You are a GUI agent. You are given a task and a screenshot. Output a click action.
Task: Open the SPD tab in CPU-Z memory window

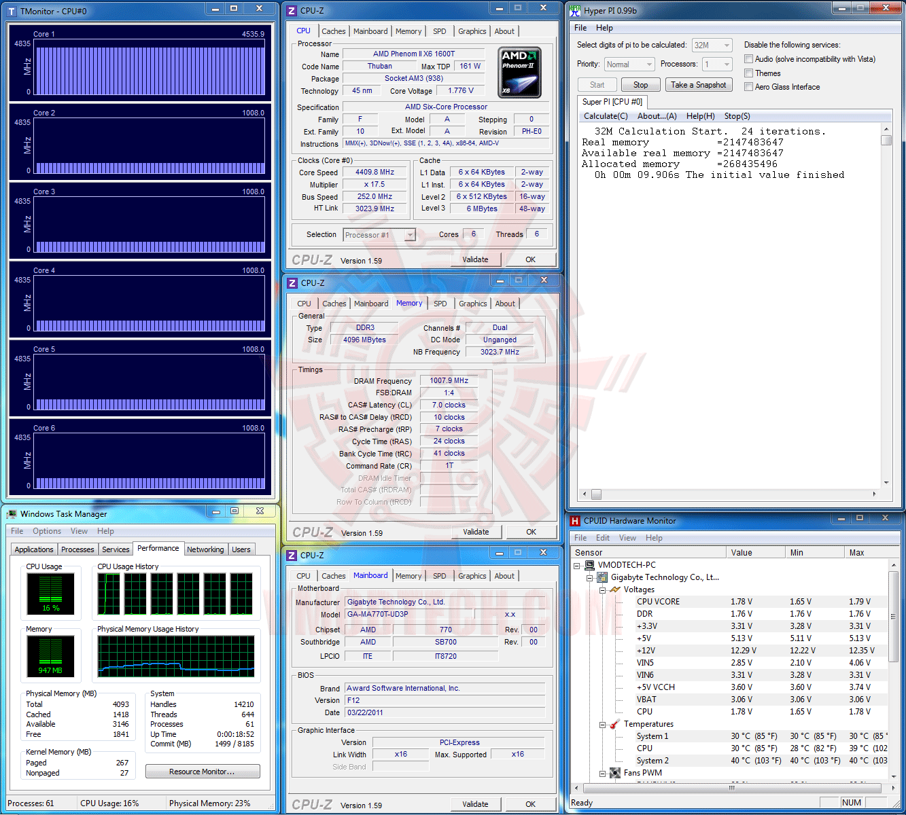pyautogui.click(x=440, y=304)
